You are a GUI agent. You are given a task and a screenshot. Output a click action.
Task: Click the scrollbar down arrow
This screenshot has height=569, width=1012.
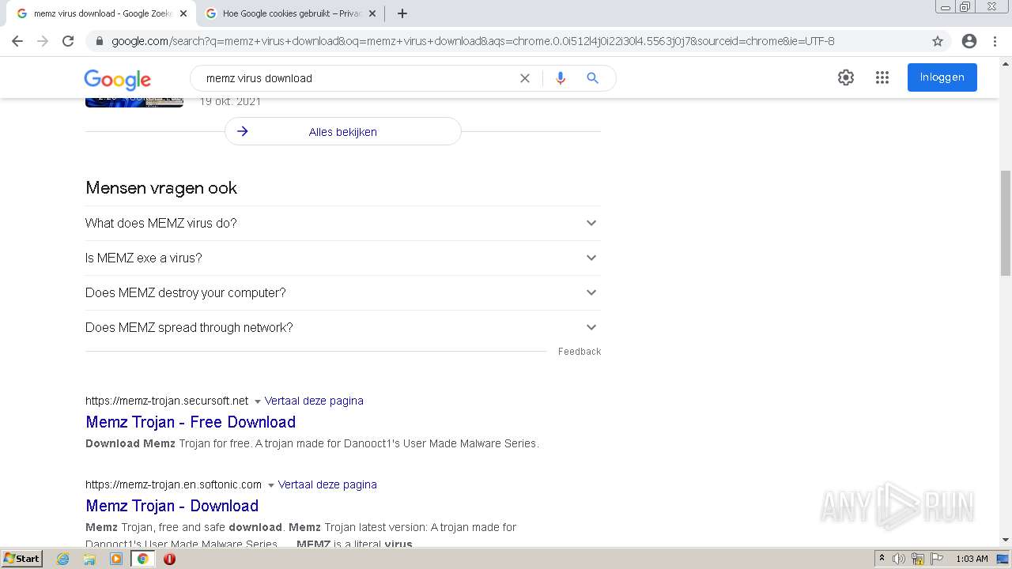point(1006,541)
